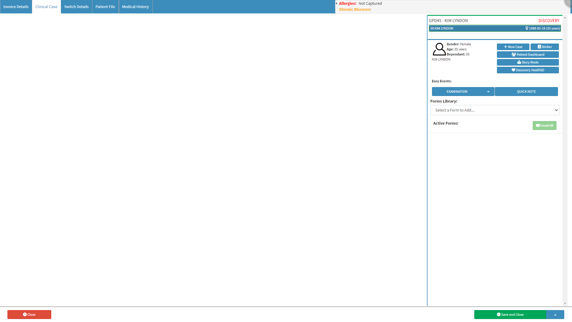Open Discovery HealthID
The height and width of the screenshot is (322, 572).
pos(528,70)
